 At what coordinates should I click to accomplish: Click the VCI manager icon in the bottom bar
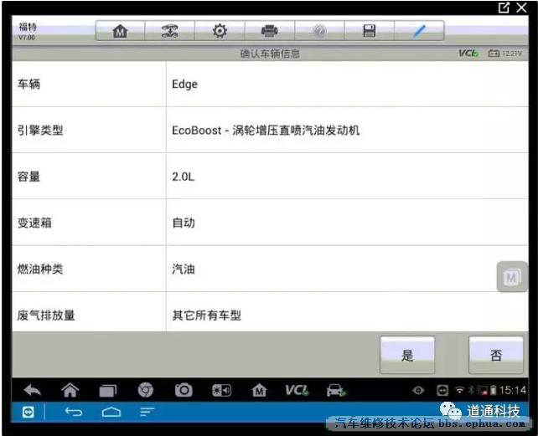297,390
